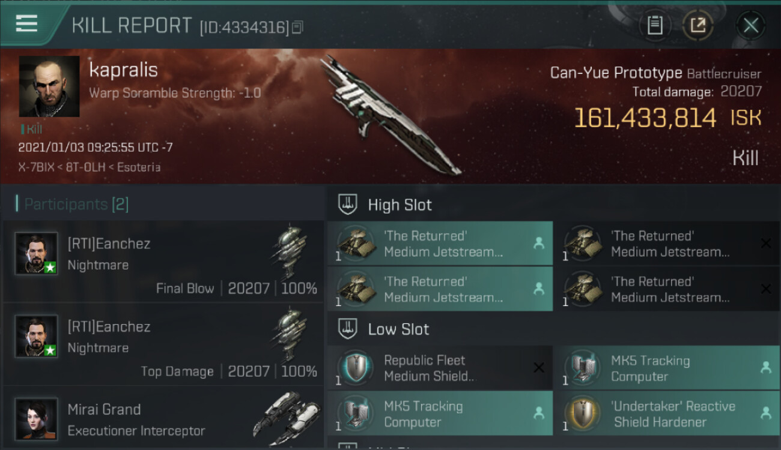Share the kill report externally
Image resolution: width=781 pixels, height=450 pixels.
(697, 25)
